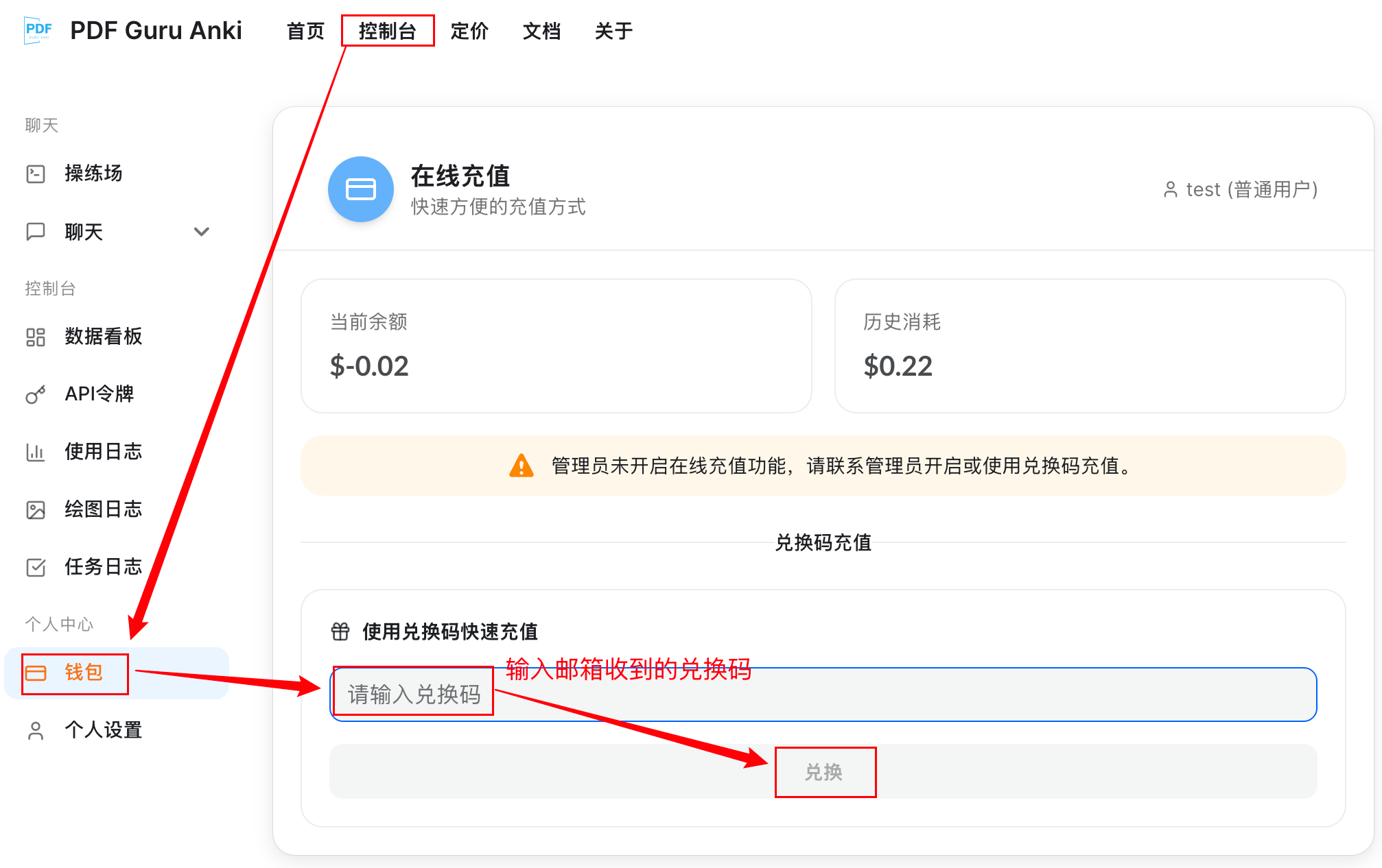
Task: Expand the 聊天 submenu chevron
Action: click(x=201, y=232)
